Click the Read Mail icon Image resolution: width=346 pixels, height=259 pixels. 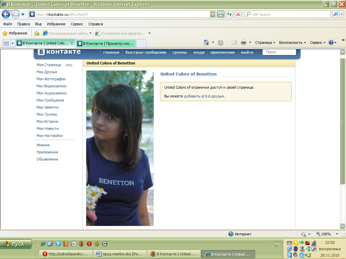pyautogui.click(x=234, y=42)
